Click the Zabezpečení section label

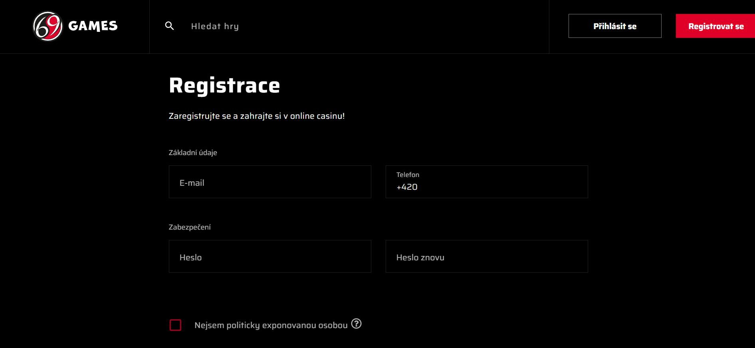tap(190, 227)
